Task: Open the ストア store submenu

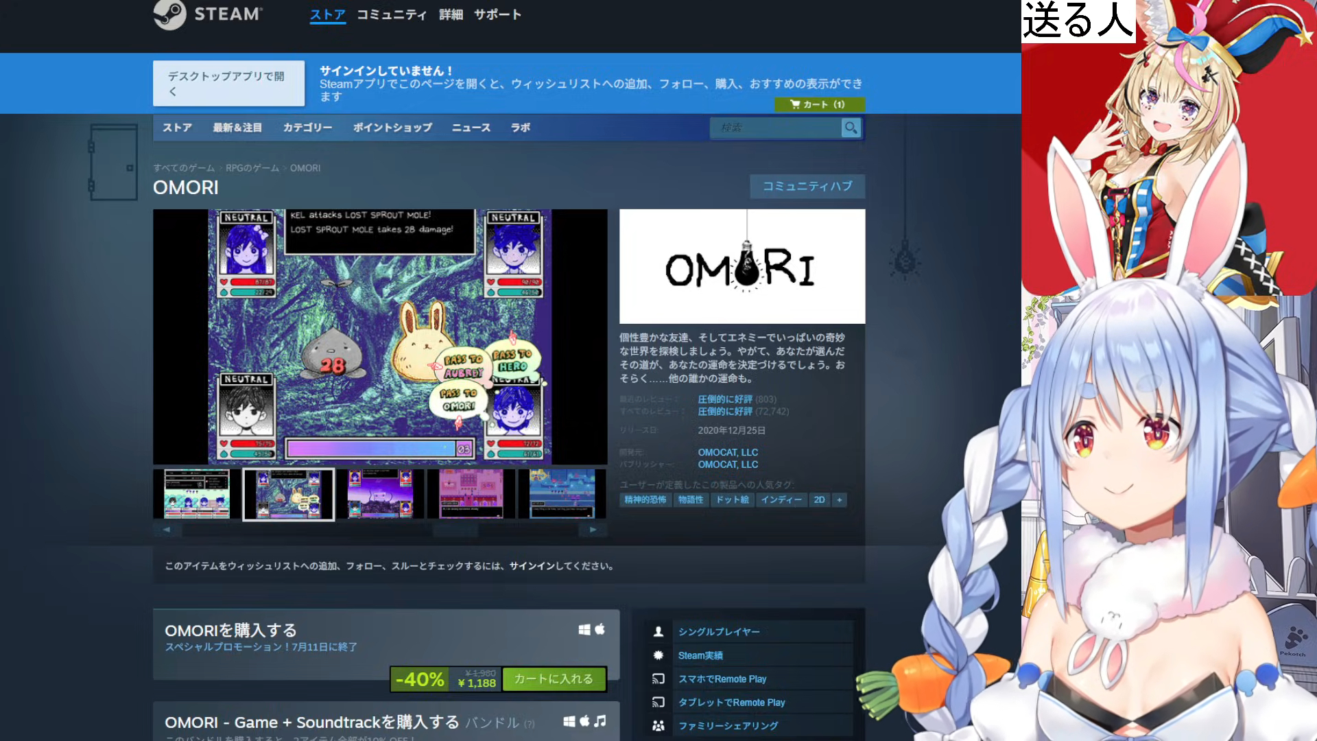Action: (177, 128)
